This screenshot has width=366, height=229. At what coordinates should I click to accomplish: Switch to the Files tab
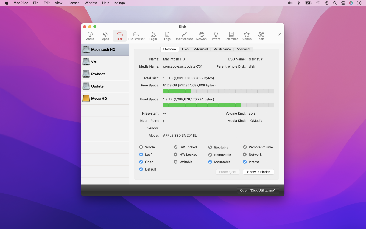pyautogui.click(x=185, y=49)
